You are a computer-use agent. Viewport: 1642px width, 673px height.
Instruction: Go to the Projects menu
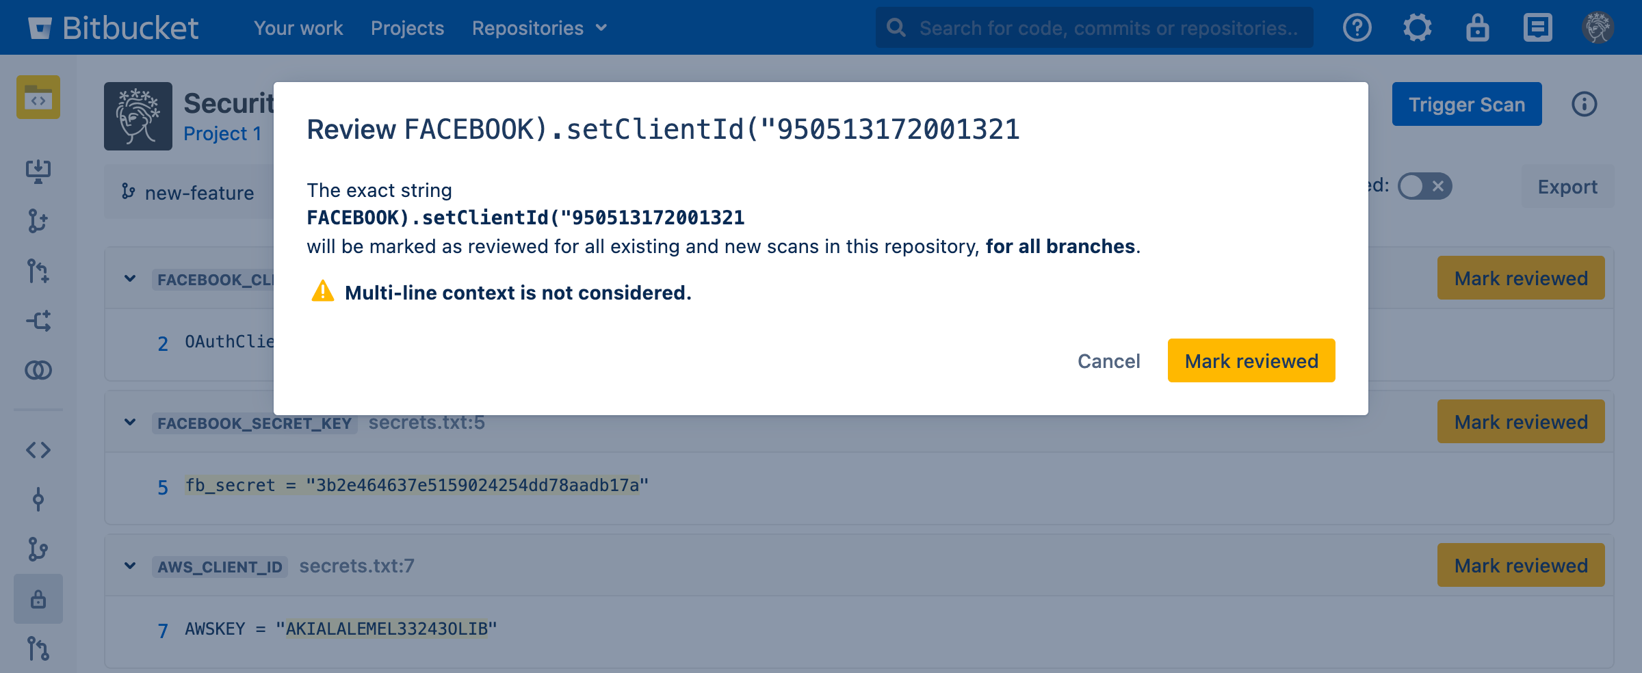tap(407, 28)
